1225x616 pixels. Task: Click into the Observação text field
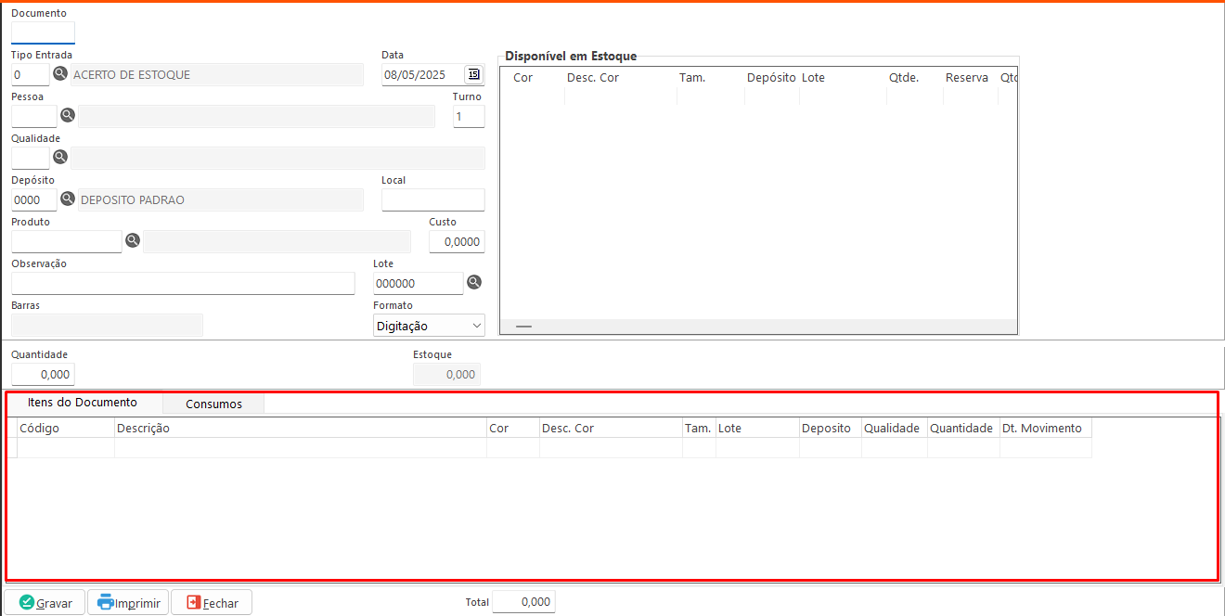(183, 283)
